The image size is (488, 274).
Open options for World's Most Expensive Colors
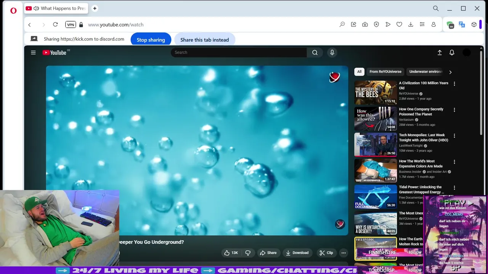coord(454,162)
